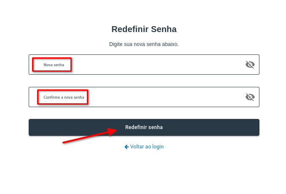The height and width of the screenshot is (194, 286).
Task: Toggle visibility of the Confirme a nova senha password
Action: (250, 97)
